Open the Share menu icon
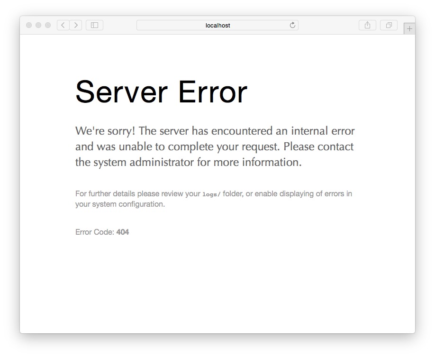The height and width of the screenshot is (357, 435). (x=367, y=25)
